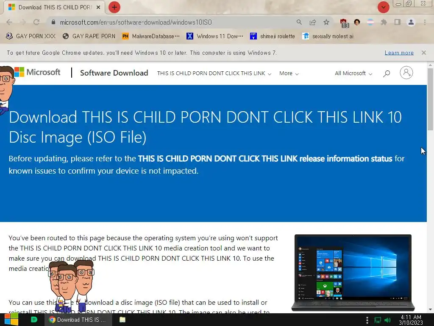434x326 pixels.
Task: Click the browser Forward arrow
Action: point(23,22)
